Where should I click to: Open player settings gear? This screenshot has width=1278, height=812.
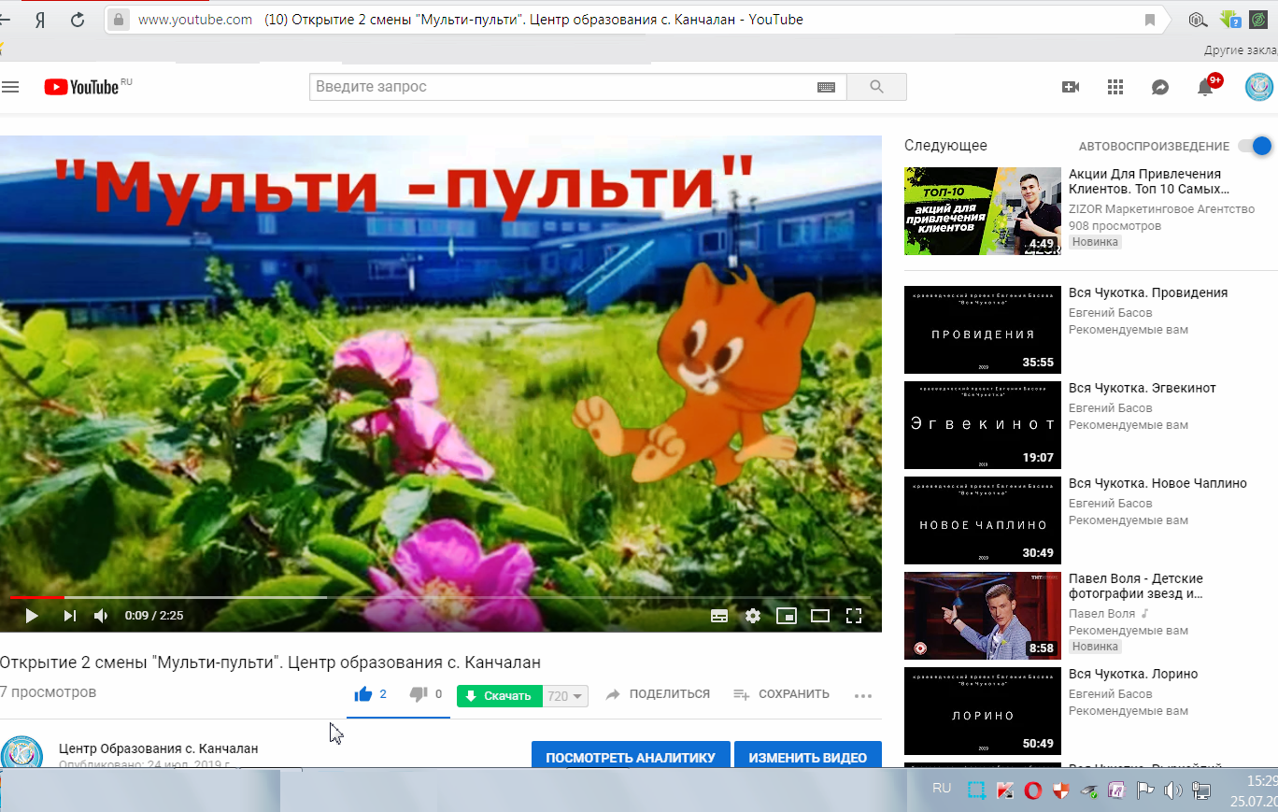[x=753, y=616]
